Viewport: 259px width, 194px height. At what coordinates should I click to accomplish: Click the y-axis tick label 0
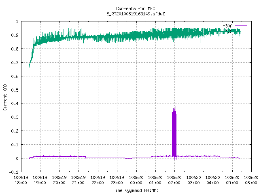click(17, 158)
